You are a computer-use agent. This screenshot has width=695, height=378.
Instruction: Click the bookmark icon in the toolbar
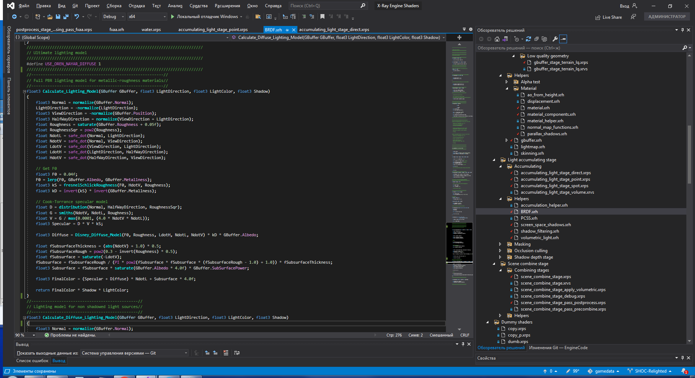pyautogui.click(x=322, y=17)
